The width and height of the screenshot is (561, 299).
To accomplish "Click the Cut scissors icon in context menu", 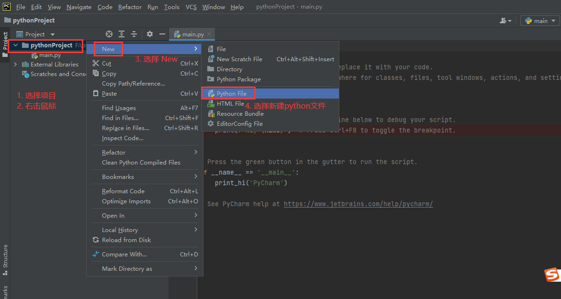I will point(96,63).
